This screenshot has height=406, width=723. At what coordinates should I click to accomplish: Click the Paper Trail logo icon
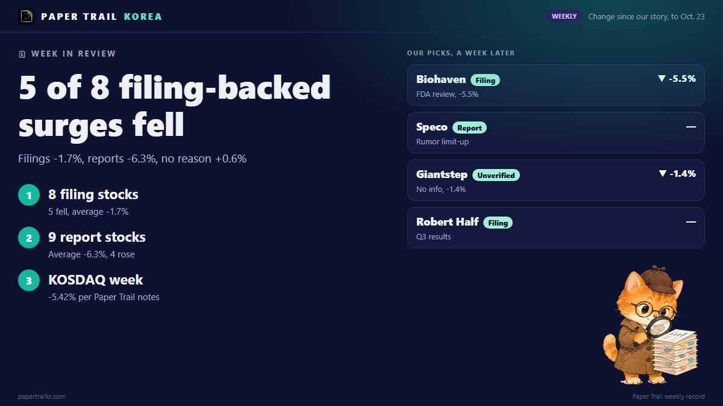point(27,16)
